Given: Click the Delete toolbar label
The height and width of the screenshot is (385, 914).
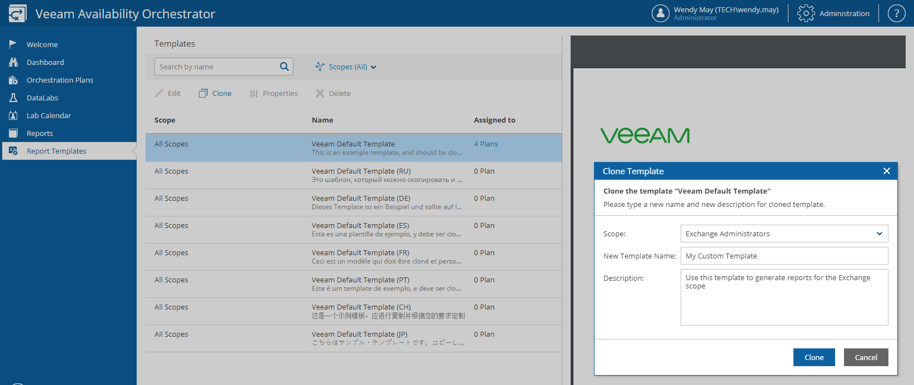Looking at the screenshot, I should [339, 93].
